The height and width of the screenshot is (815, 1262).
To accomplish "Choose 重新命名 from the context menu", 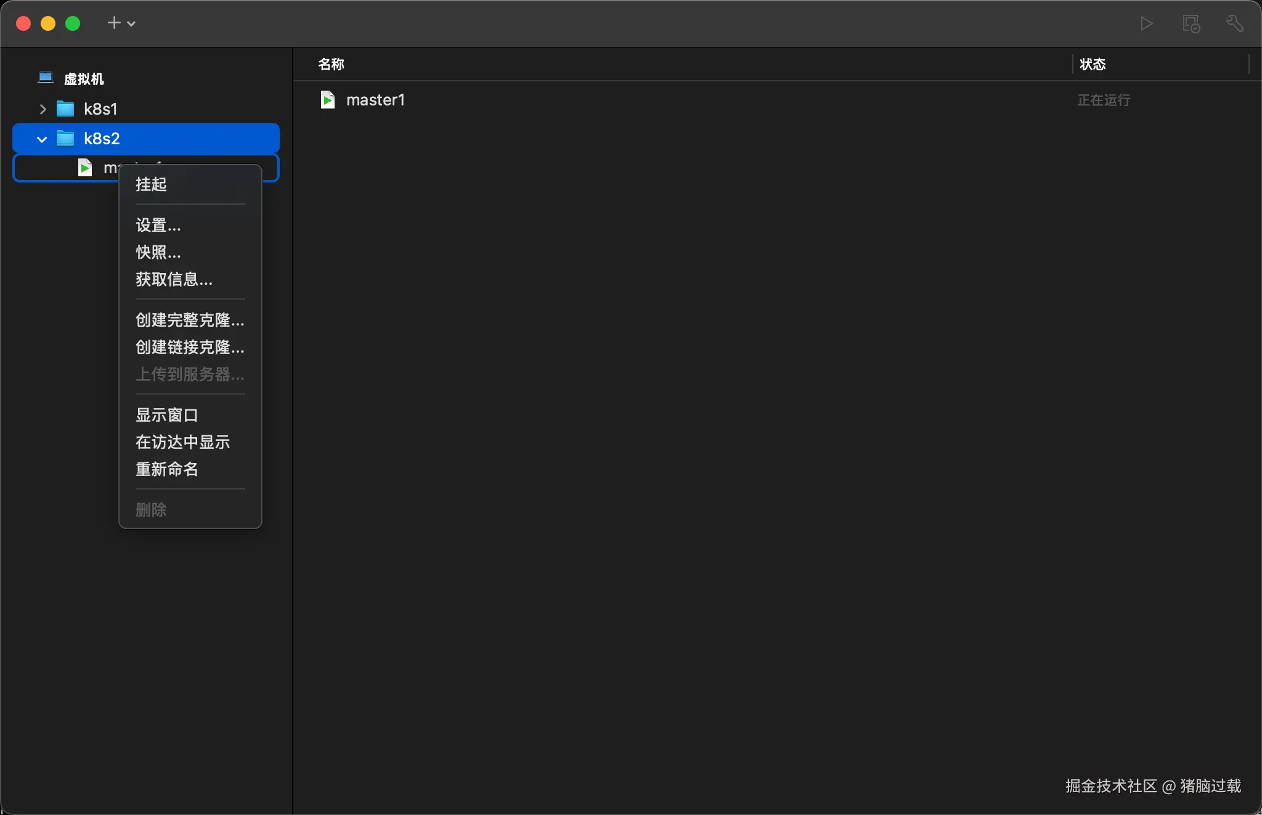I will click(x=166, y=469).
